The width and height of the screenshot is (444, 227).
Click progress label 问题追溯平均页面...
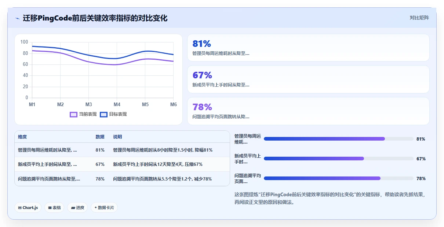coord(248,178)
